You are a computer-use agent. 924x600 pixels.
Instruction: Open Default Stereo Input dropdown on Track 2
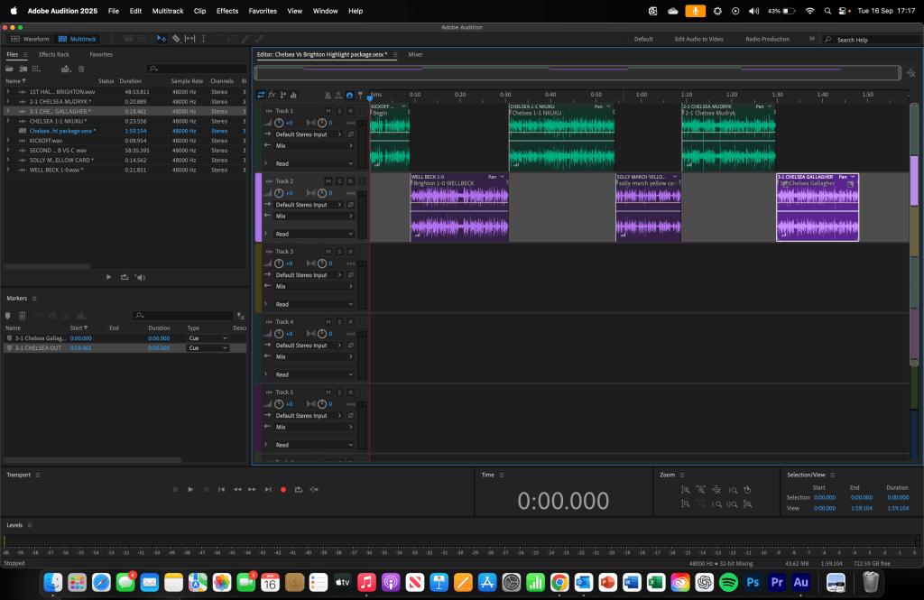[308, 205]
